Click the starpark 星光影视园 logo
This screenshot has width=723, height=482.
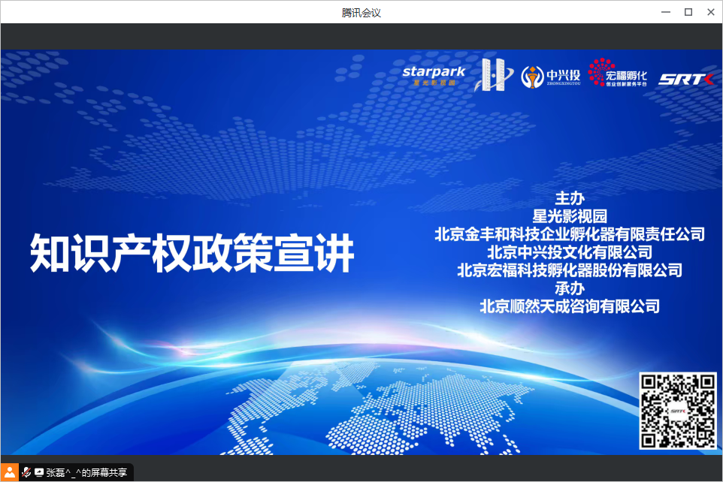(x=434, y=76)
